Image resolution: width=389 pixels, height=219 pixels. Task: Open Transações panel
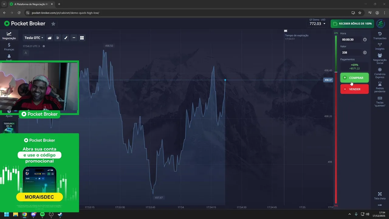(x=380, y=36)
